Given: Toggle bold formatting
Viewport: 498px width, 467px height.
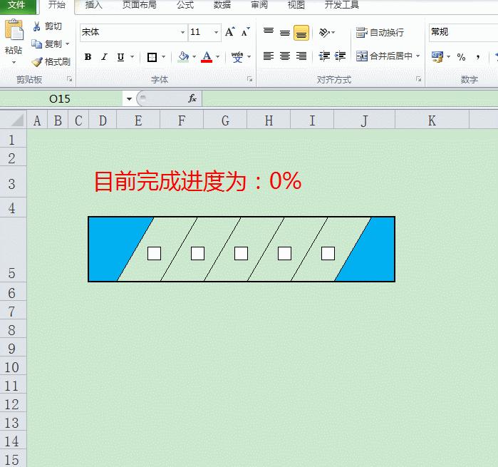Looking at the screenshot, I should coord(88,57).
